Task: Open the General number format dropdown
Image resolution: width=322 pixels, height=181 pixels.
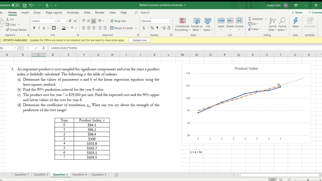Action: (x=170, y=21)
